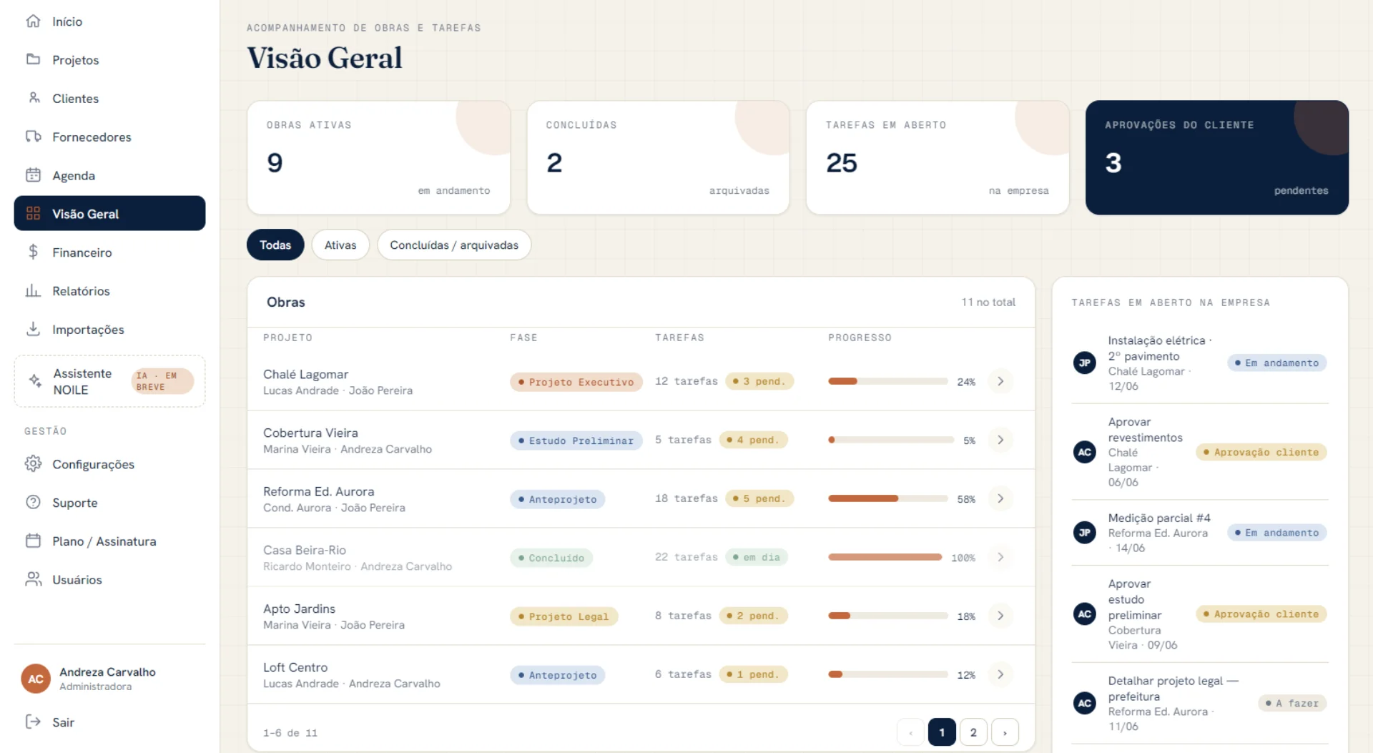Image resolution: width=1373 pixels, height=753 pixels.
Task: Click the Configurações gear icon
Action: tap(33, 463)
